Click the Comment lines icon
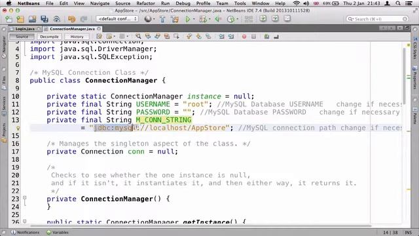Viewport: 419px width, 236px height. [266, 37]
